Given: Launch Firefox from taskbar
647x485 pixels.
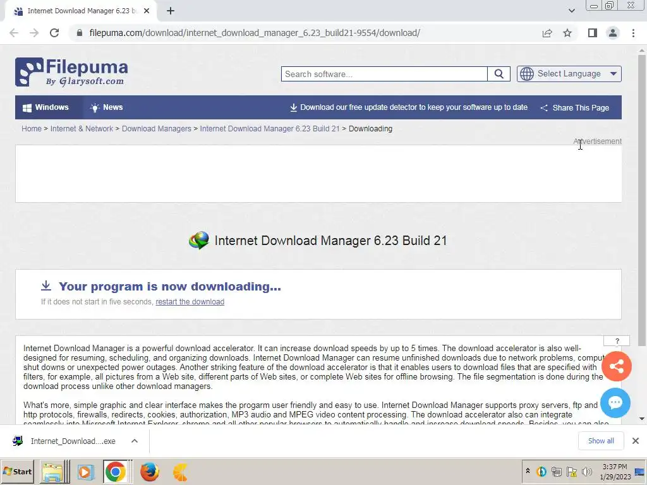Looking at the screenshot, I should tap(149, 472).
